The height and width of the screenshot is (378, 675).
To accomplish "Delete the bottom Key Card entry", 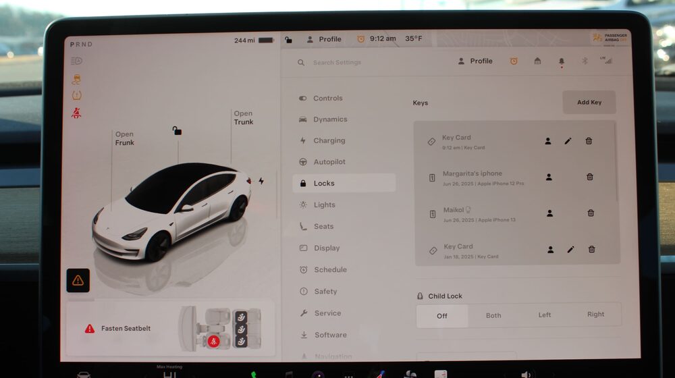I will coord(591,249).
